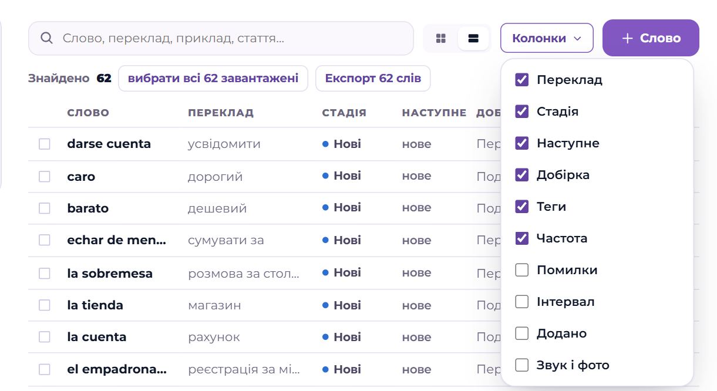
Task: Uncheck the Наступне column option
Action: pos(522,143)
